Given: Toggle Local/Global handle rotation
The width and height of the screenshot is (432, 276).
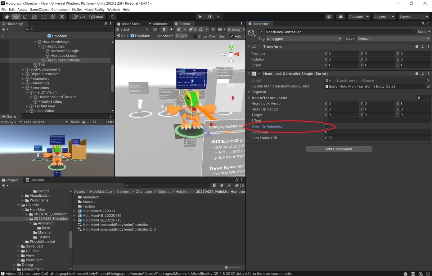Looking at the screenshot, I should (x=96, y=17).
